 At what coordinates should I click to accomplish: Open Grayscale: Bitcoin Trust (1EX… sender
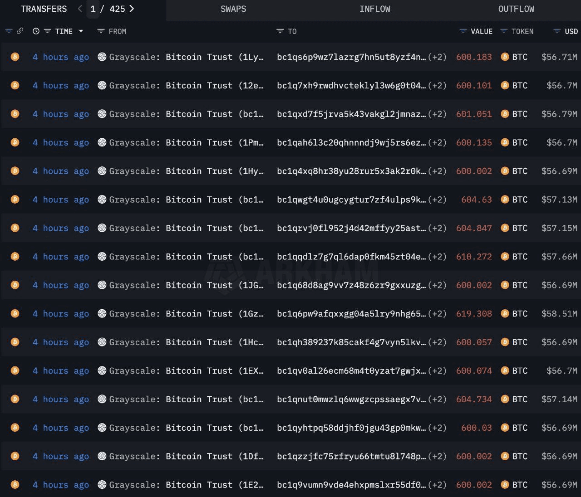tap(186, 371)
